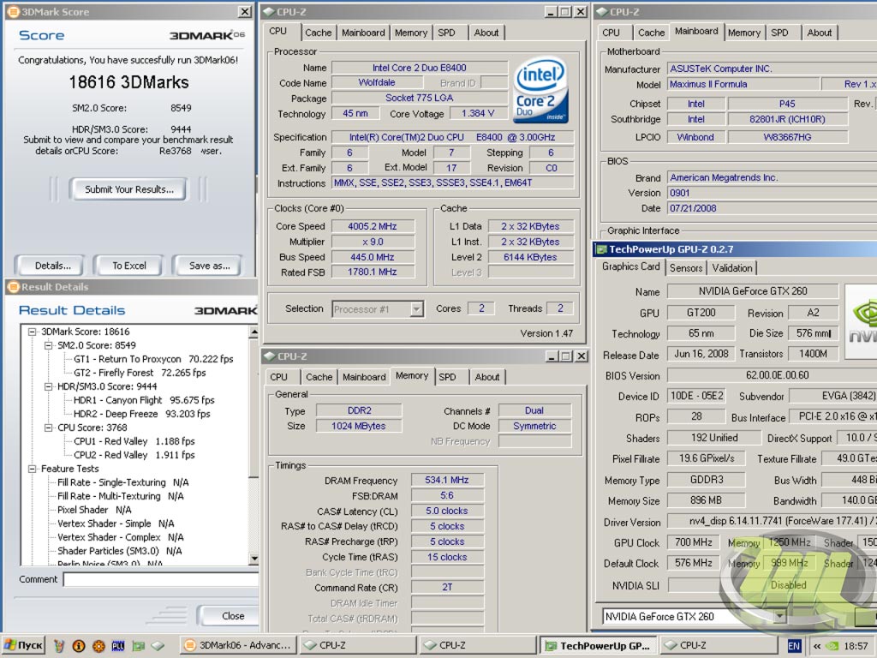Click the GPU-Z title bar icon
The image size is (877, 658).
(x=601, y=249)
